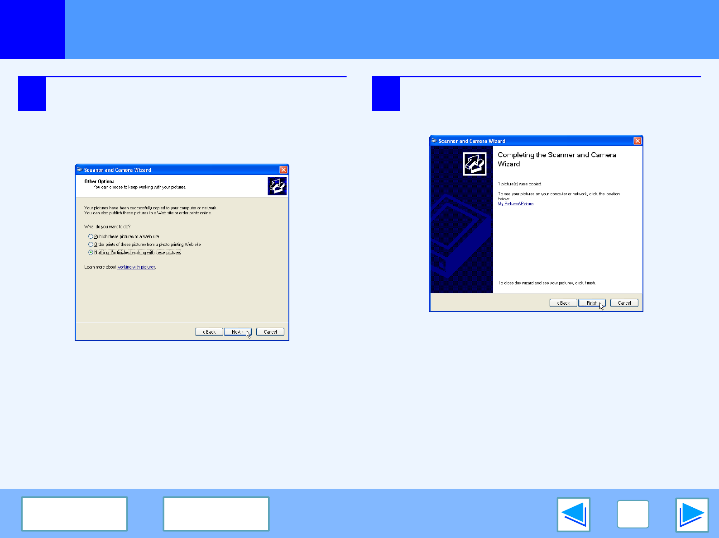Go Back from the Other Options dialog
The width and height of the screenshot is (719, 538).
(x=209, y=332)
